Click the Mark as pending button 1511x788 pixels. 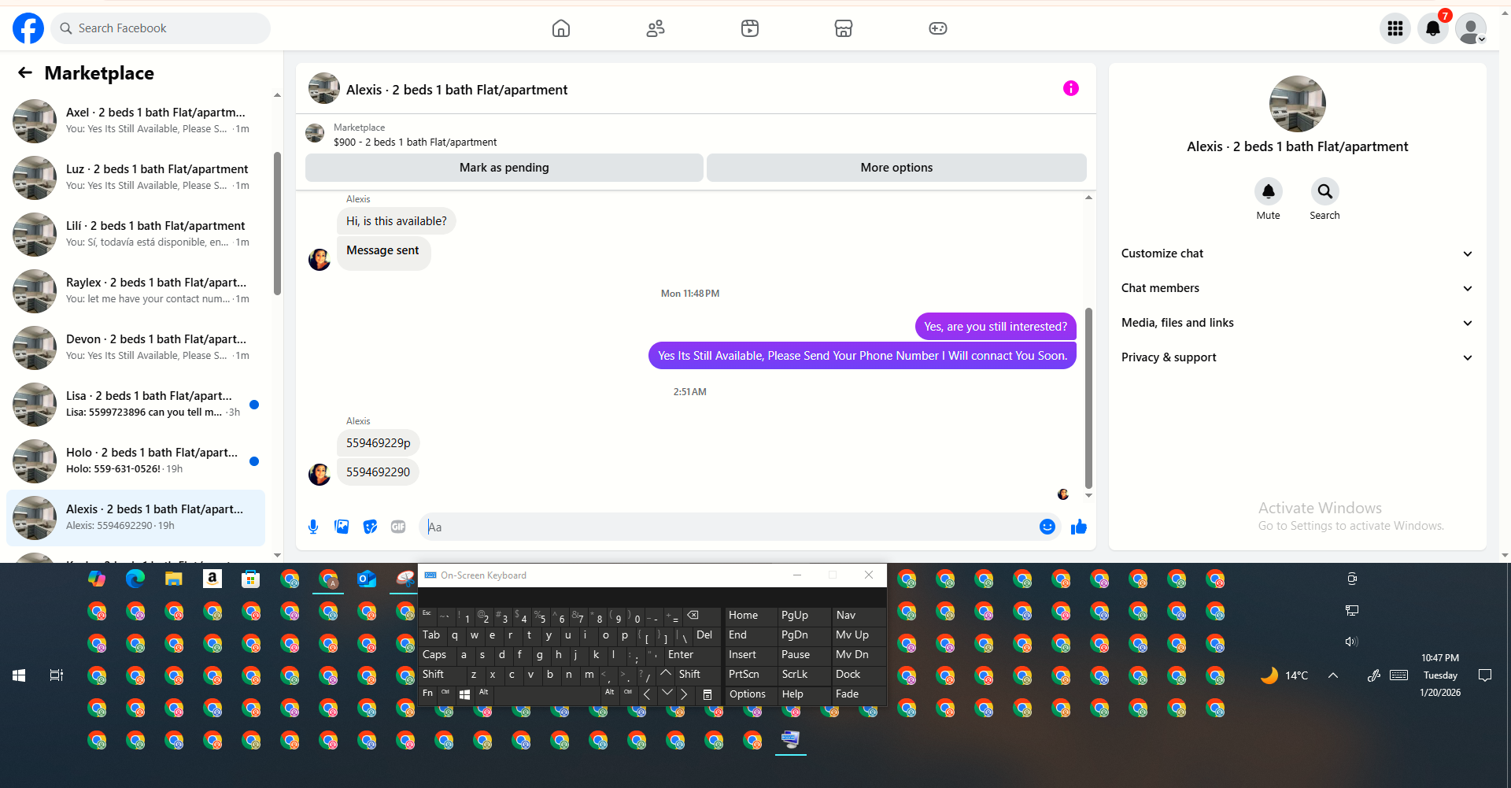tap(504, 168)
